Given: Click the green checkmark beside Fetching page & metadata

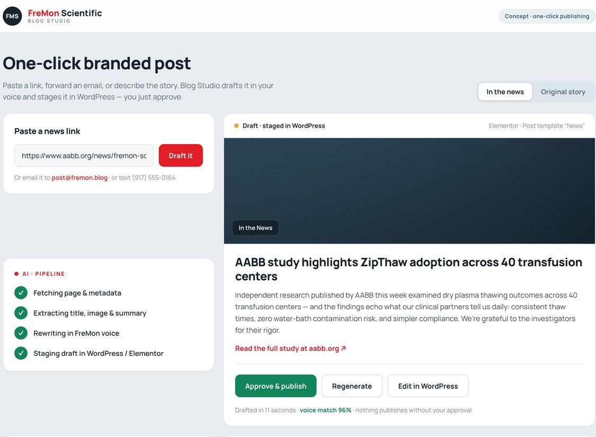Looking at the screenshot, I should tap(21, 293).
